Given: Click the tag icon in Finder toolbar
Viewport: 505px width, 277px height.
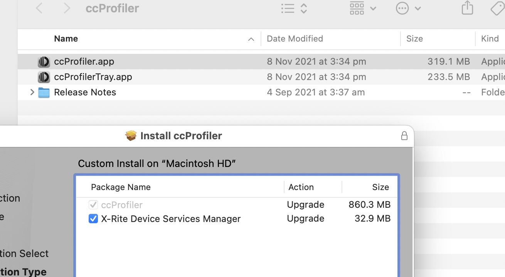Looking at the screenshot, I should (x=497, y=8).
